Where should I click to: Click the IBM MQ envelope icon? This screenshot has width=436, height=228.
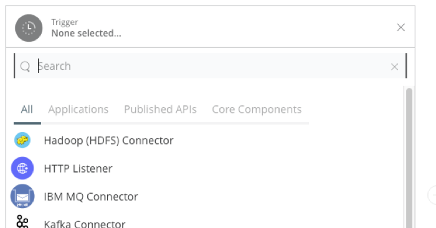[x=22, y=196]
